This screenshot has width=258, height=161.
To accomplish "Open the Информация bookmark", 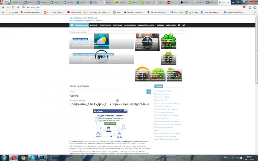I will point(74,12).
